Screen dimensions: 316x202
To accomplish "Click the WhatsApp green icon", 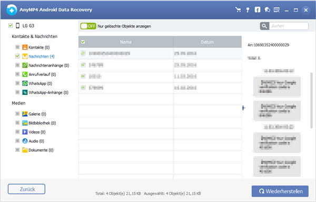I will coord(25,83).
